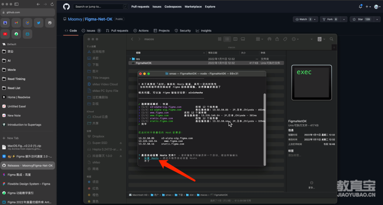Open the GitHub profile avatar dropdown
The image size is (383, 205).
[377, 7]
